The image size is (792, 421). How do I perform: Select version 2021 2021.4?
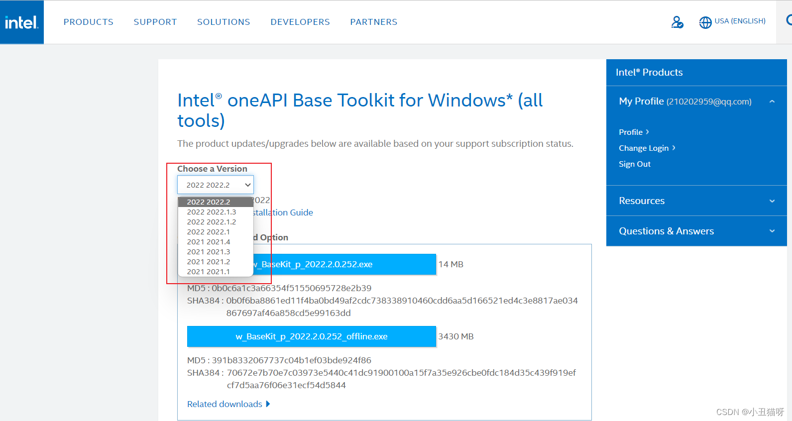(216, 242)
